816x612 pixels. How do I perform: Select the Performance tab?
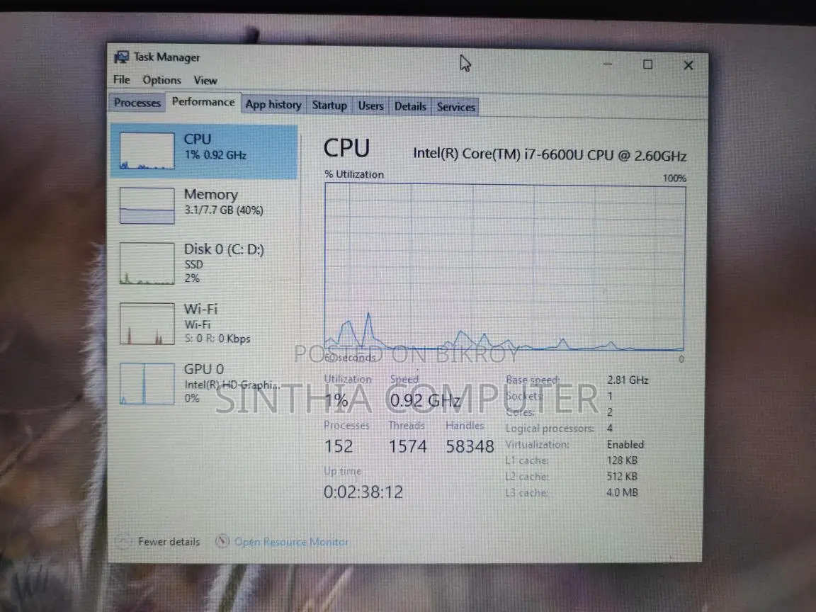click(203, 101)
